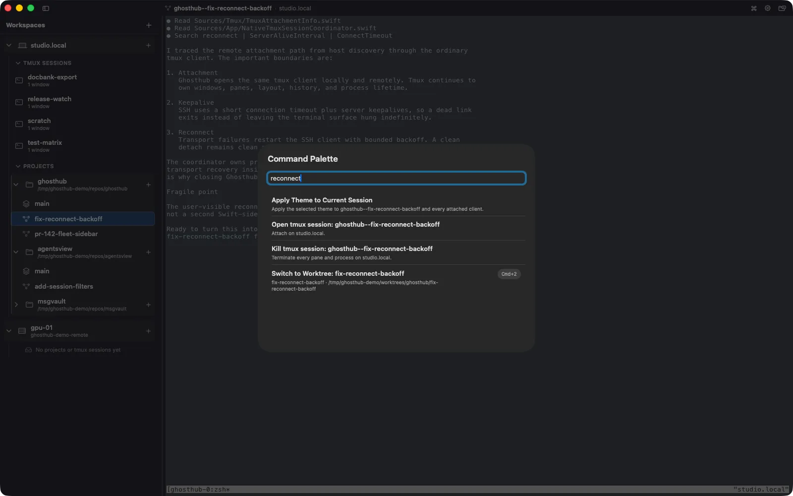The width and height of the screenshot is (793, 496).
Task: Open the test-matrix tmux session
Action: (82, 146)
